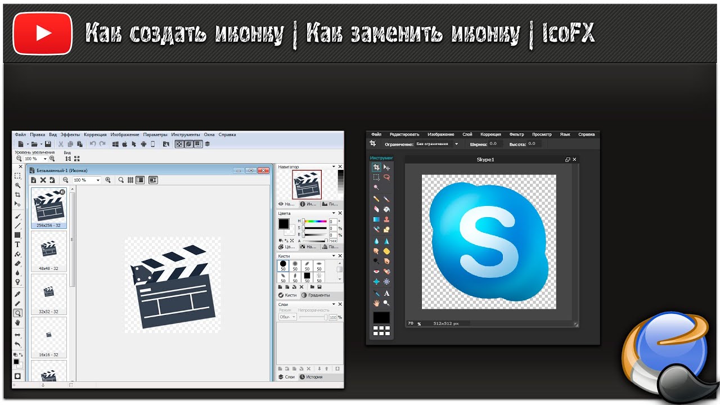Select the gradient tool in dark editor
The width and height of the screenshot is (720, 405).
pyautogui.click(x=376, y=219)
